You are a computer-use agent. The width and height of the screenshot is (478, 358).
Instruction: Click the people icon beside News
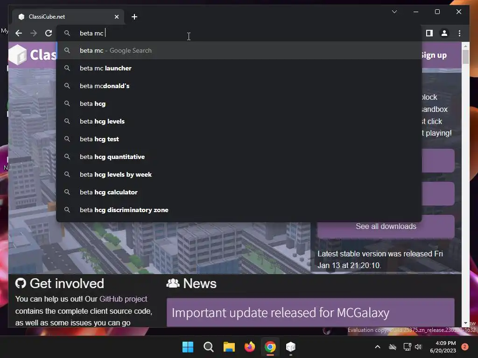pyautogui.click(x=173, y=283)
